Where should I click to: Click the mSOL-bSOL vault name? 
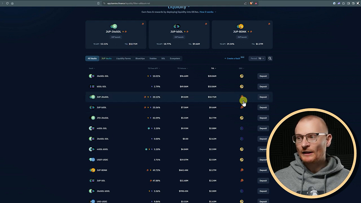pyautogui.click(x=102, y=149)
